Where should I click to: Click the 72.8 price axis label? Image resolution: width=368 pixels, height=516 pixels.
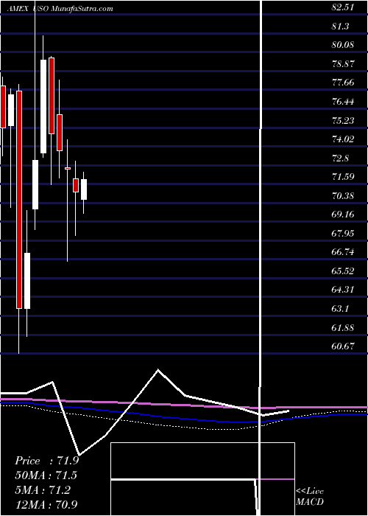(x=340, y=158)
